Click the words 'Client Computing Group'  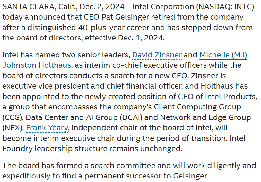(197, 107)
